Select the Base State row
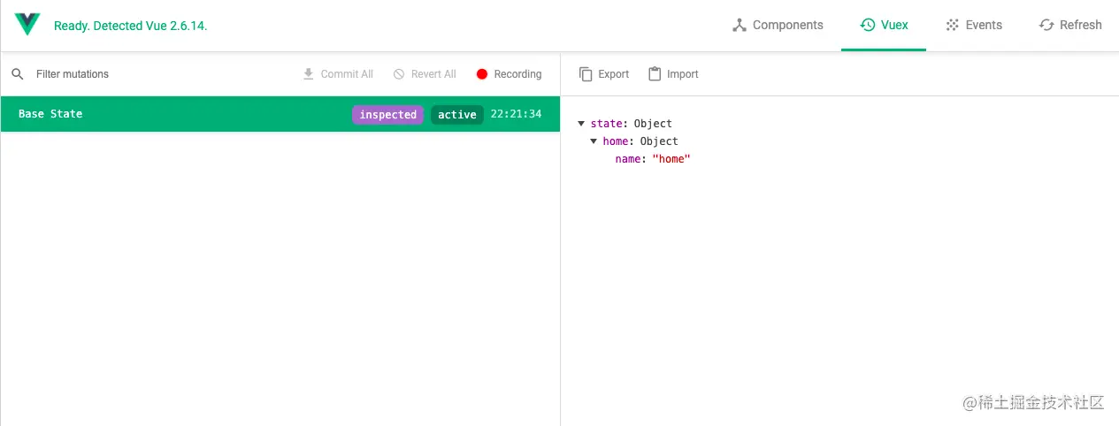This screenshot has height=426, width=1119. click(280, 114)
